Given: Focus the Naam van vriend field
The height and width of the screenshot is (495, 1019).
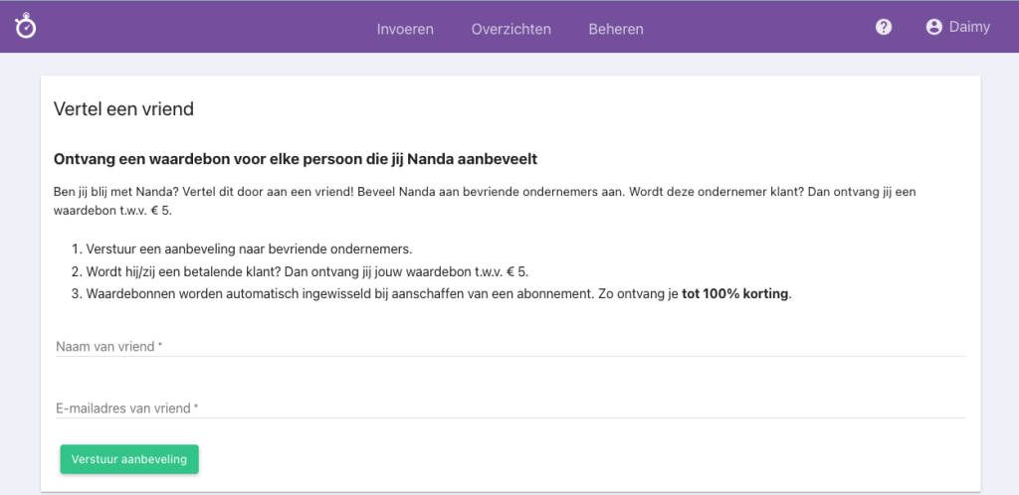Looking at the screenshot, I should (509, 346).
